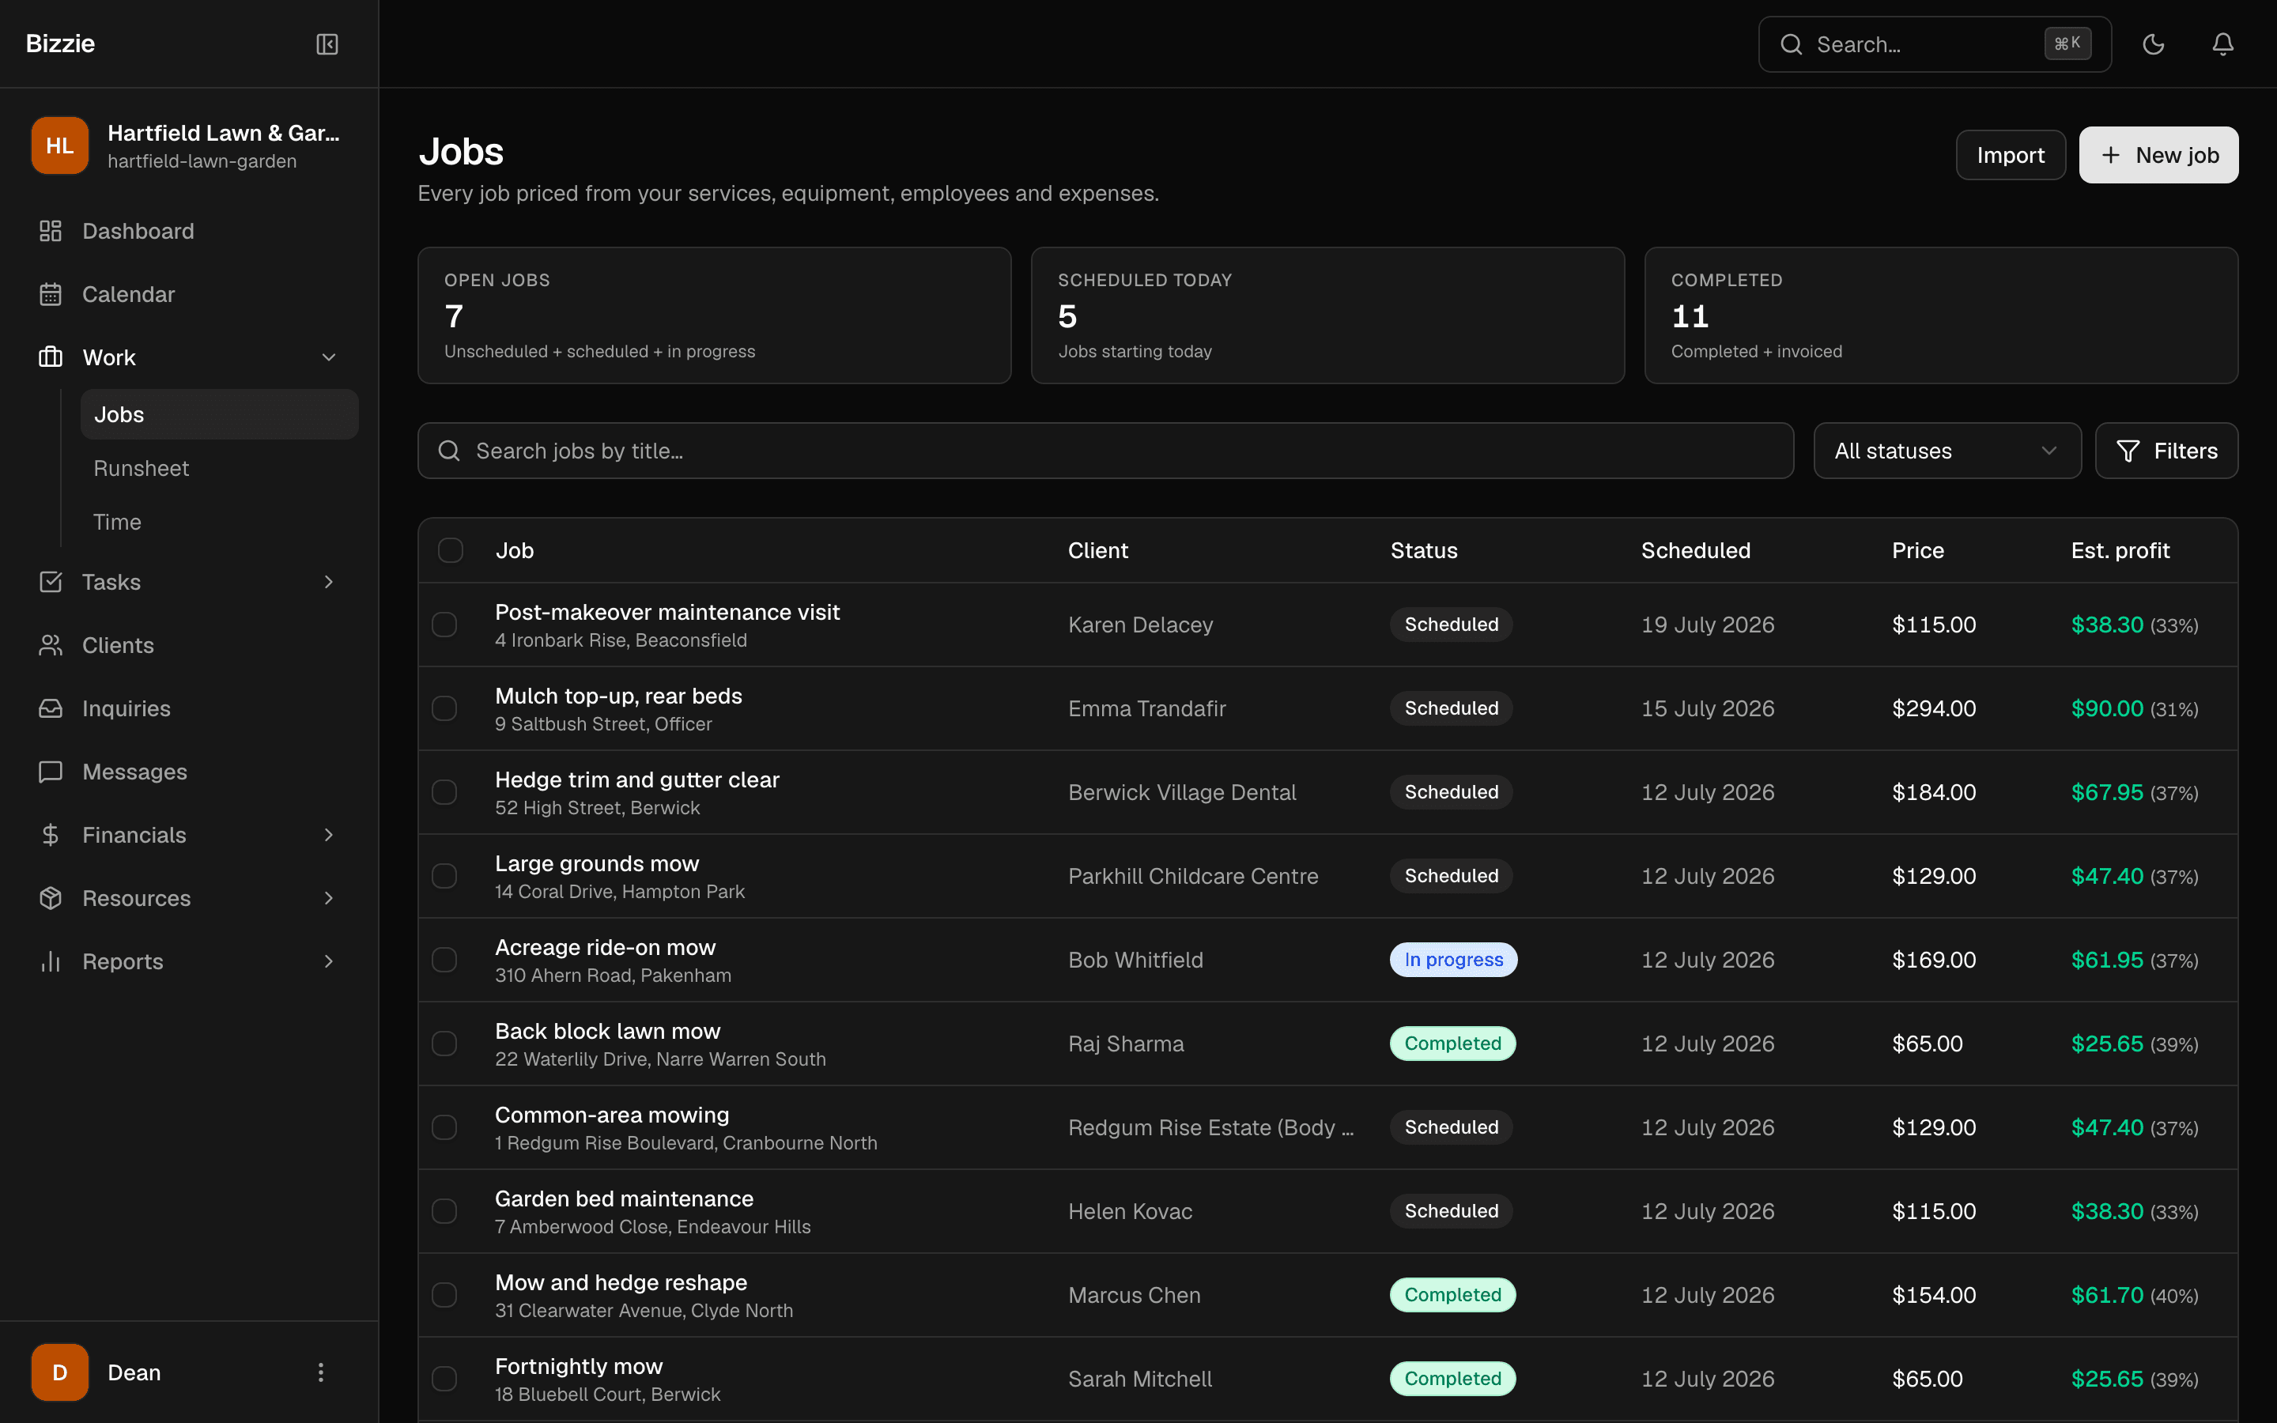Click the Reports bar chart icon
Image resolution: width=2277 pixels, height=1423 pixels.
click(x=51, y=961)
